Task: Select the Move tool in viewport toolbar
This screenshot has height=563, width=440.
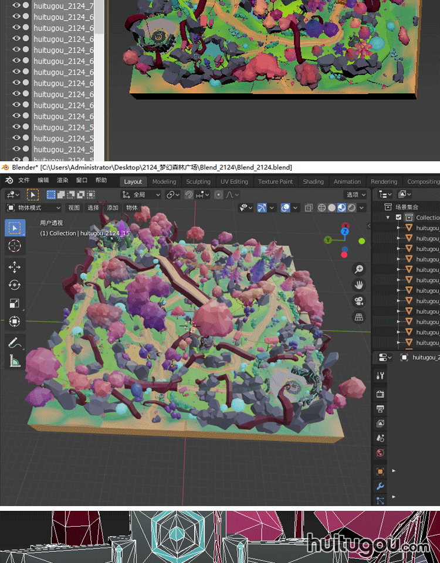Action: (15, 267)
